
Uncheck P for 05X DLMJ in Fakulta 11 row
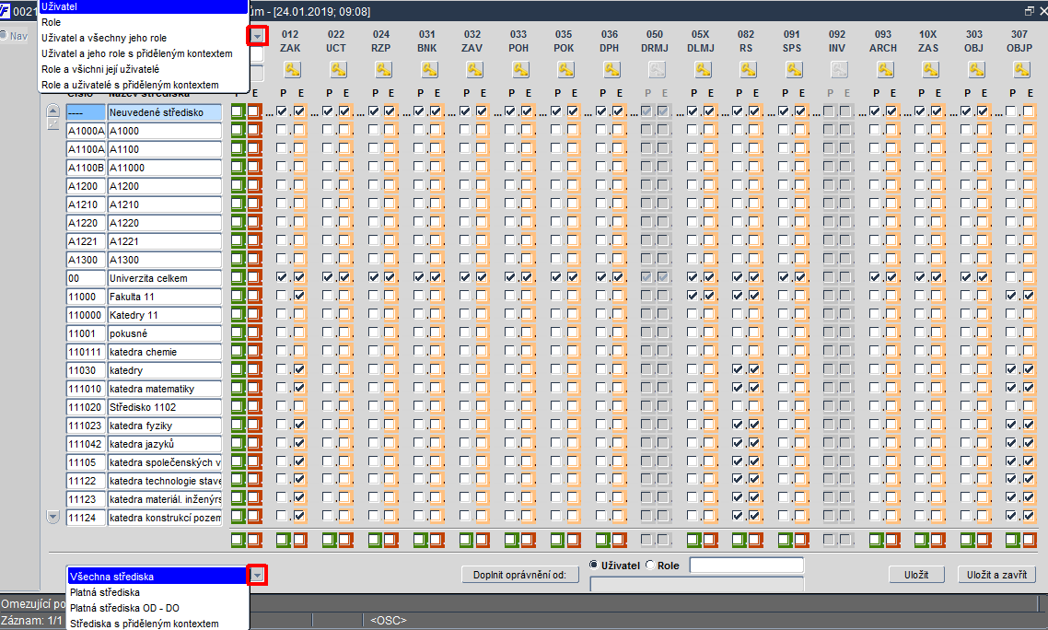(693, 296)
